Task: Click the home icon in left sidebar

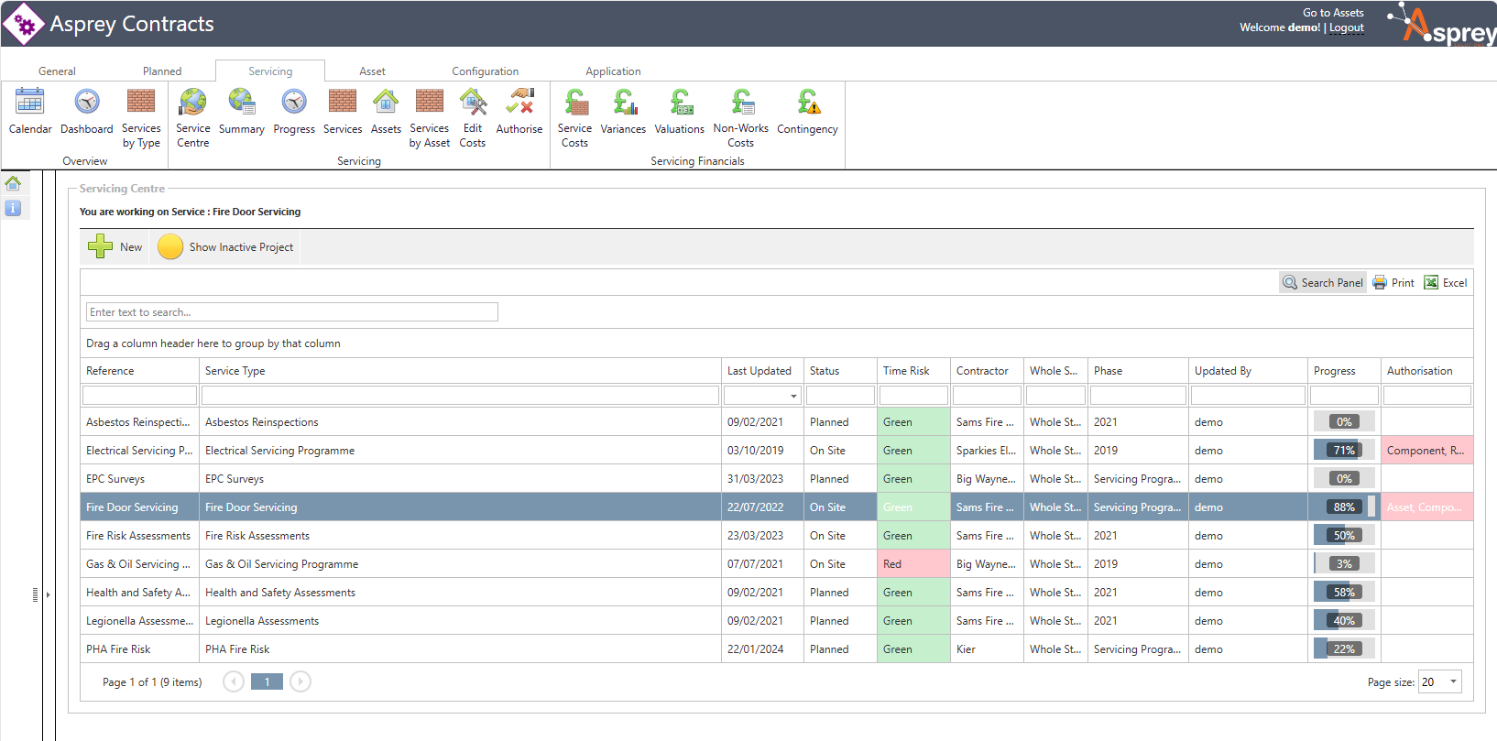Action: (13, 183)
